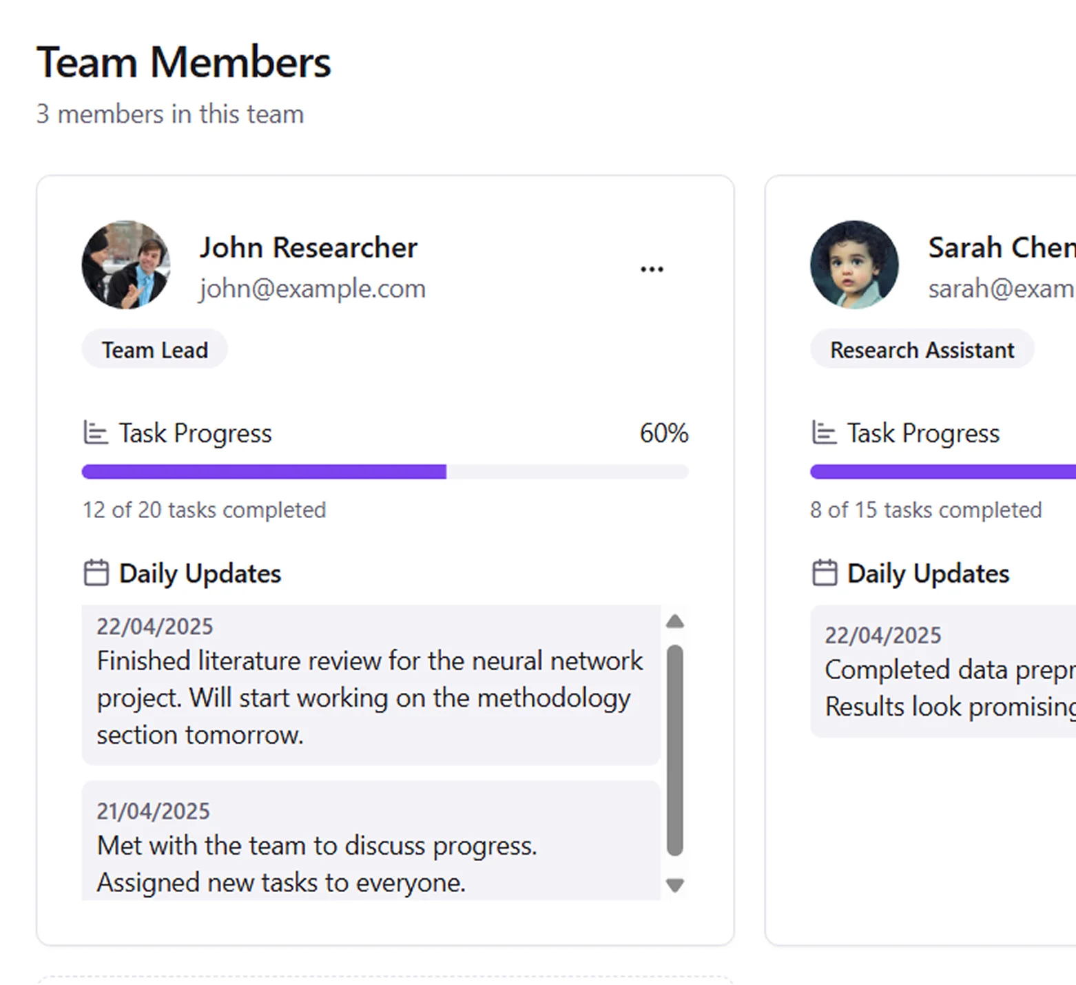Click the Task Progress chart icon in John's card
Screen dimensions: 1076x985
96,433
